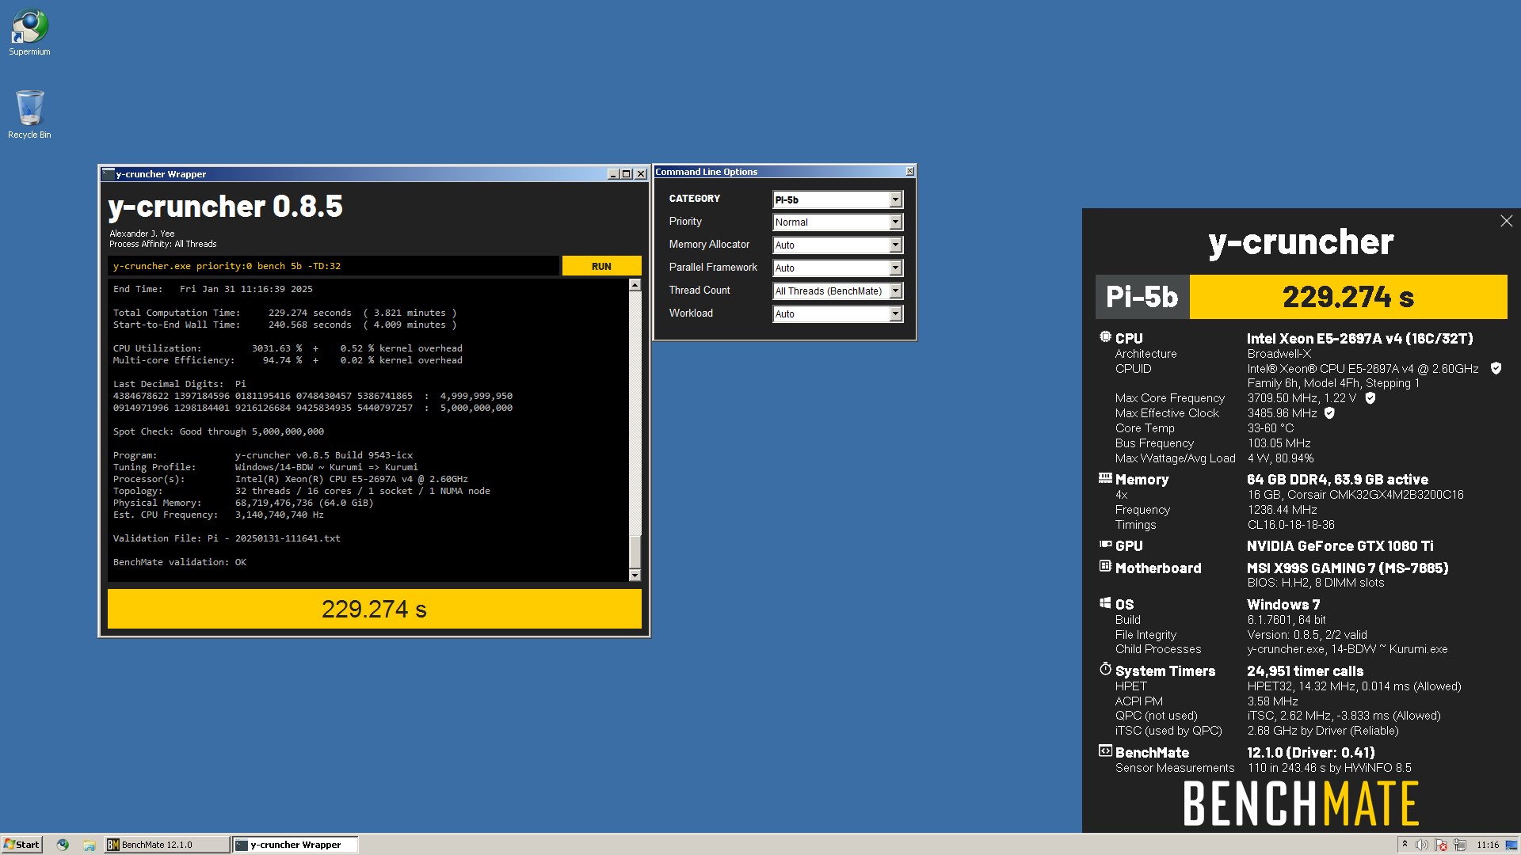Viewport: 1521px width, 855px height.
Task: Open the network tray icon
Action: (x=1460, y=845)
